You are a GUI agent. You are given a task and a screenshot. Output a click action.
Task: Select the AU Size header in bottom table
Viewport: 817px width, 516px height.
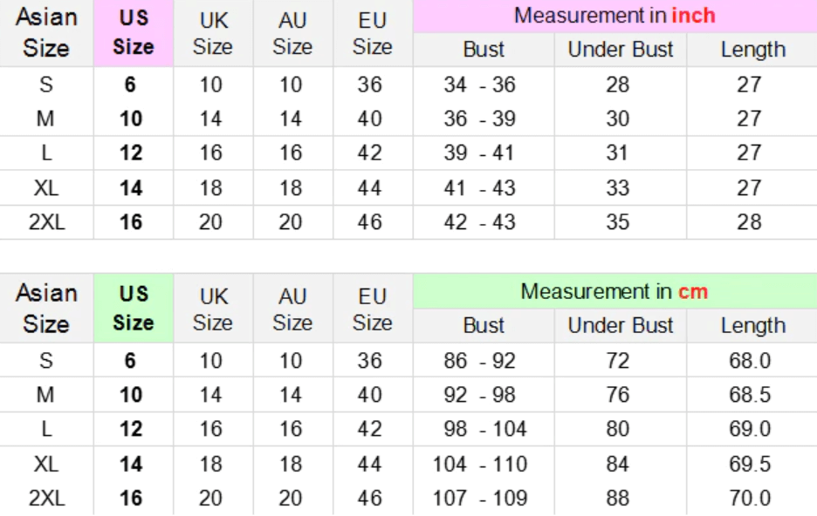coord(292,309)
